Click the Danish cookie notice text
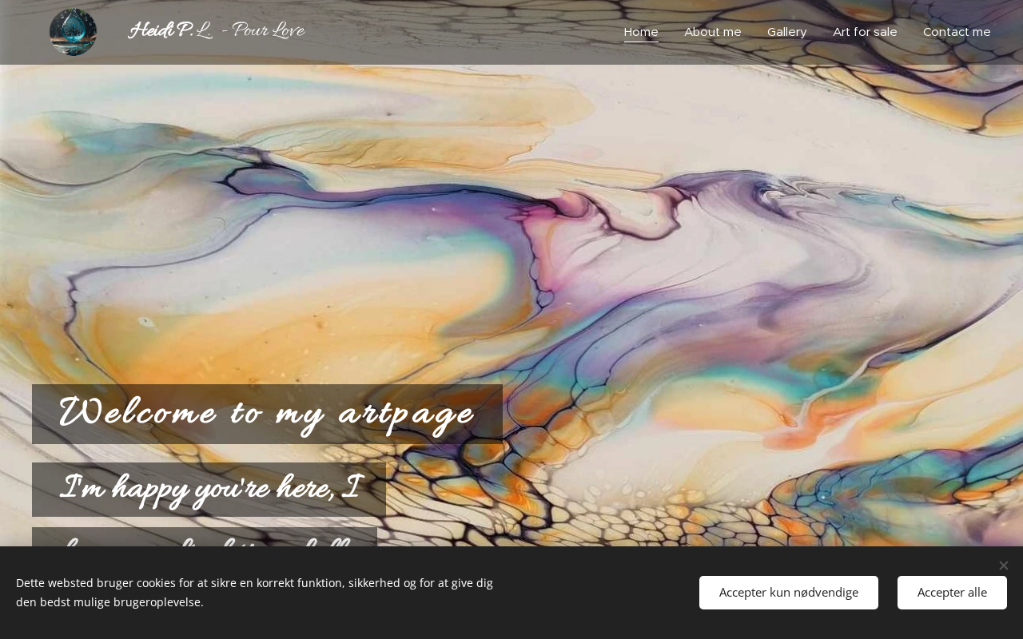The image size is (1023, 639). point(254,593)
